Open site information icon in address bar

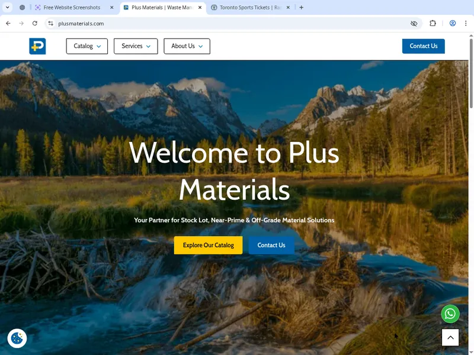(51, 23)
